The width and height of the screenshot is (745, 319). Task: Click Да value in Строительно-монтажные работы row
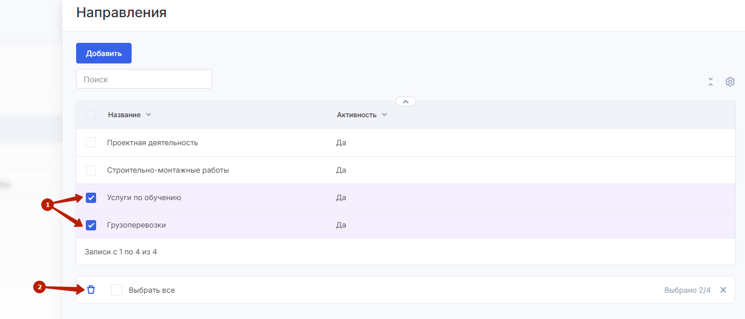tap(341, 170)
